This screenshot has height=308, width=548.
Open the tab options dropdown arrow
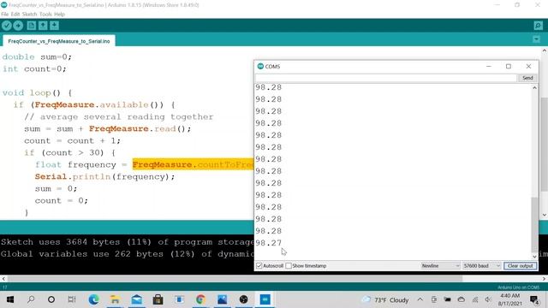pyautogui.click(x=537, y=39)
